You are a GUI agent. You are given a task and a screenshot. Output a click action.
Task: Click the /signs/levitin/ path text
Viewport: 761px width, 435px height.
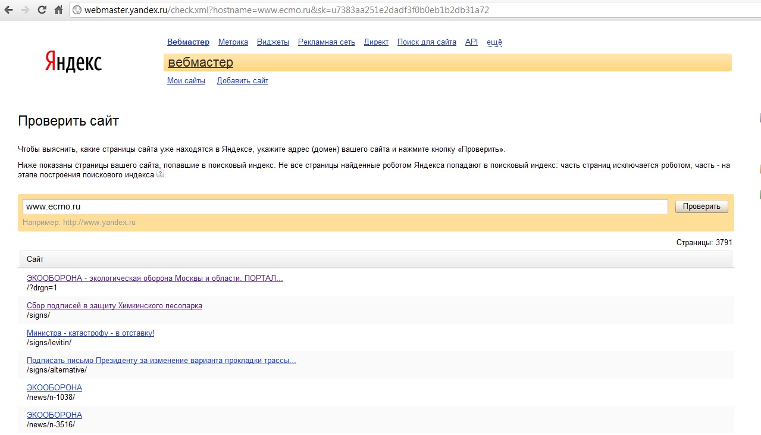pyautogui.click(x=49, y=342)
